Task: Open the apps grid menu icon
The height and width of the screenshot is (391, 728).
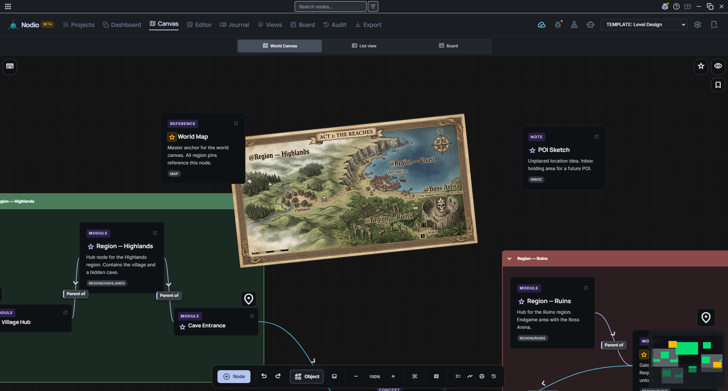Action: coord(8,6)
